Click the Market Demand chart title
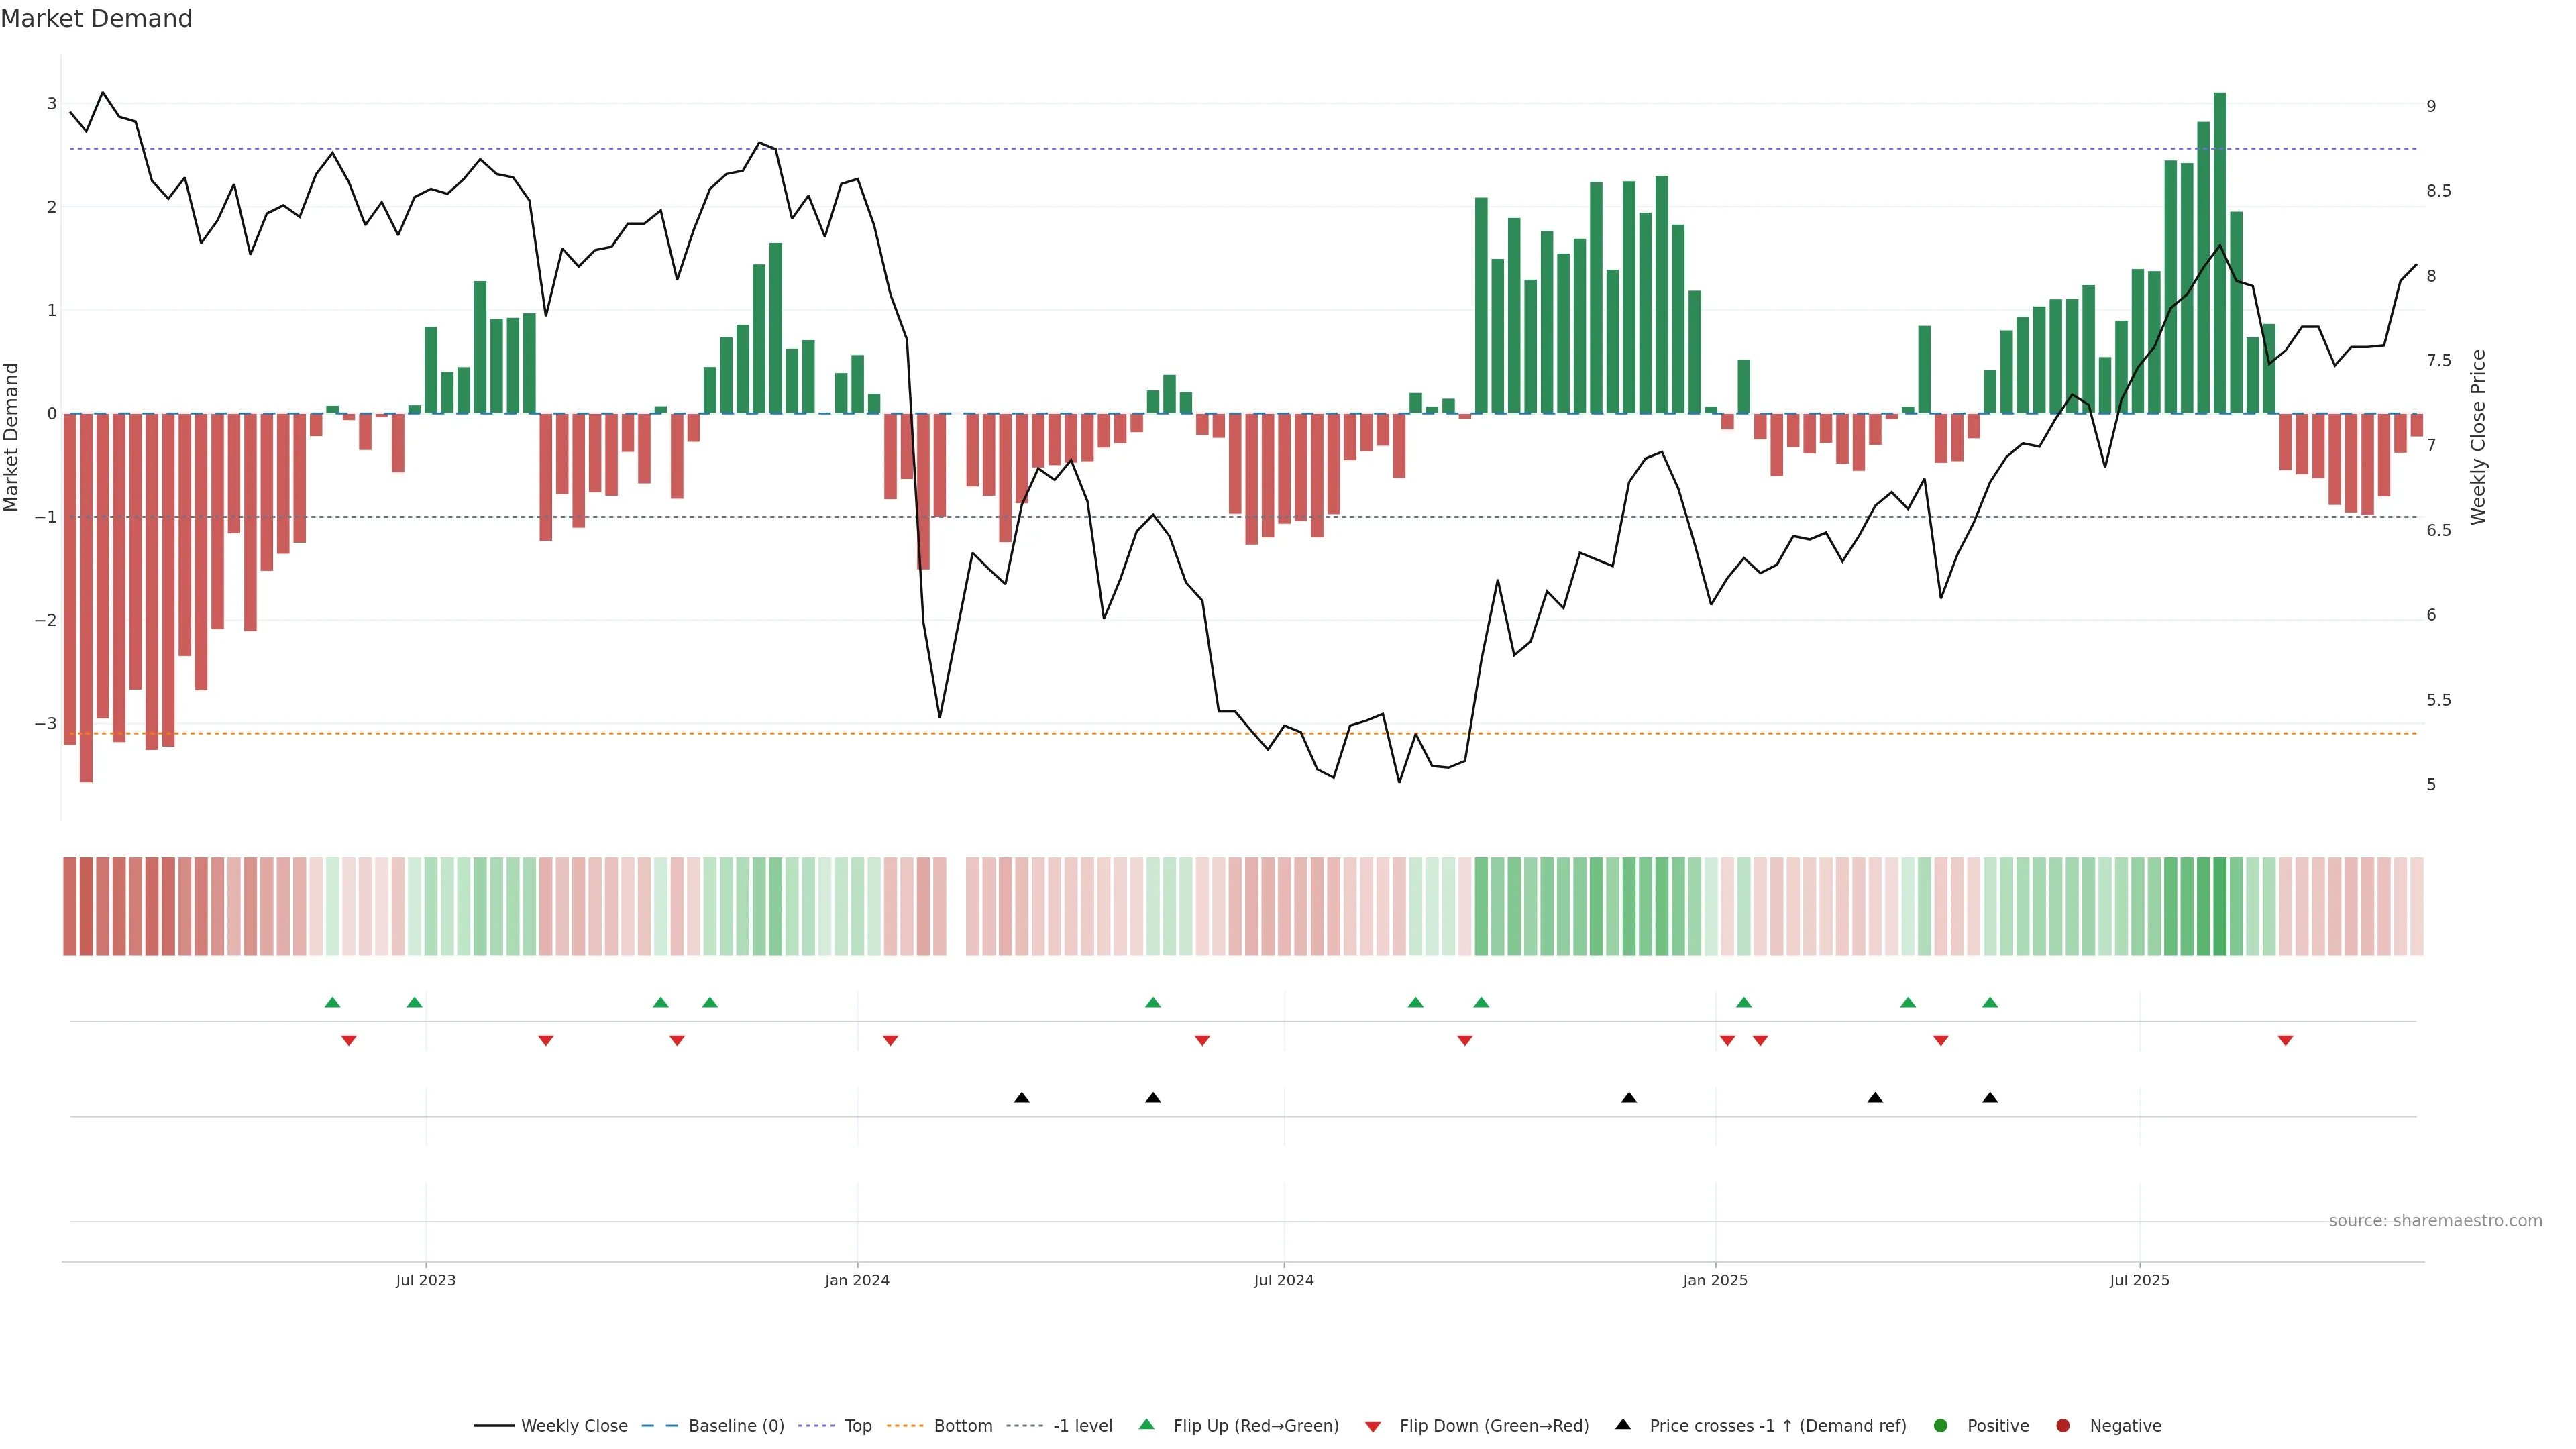The height and width of the screenshot is (1449, 2576). tap(96, 19)
